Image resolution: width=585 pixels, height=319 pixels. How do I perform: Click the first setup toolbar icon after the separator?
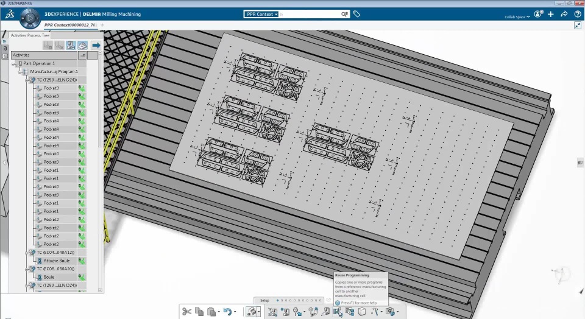point(273,312)
